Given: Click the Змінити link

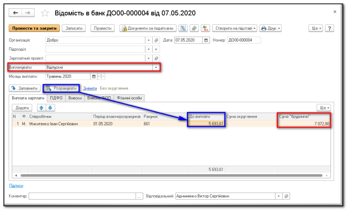Looking at the screenshot, I should coord(90,88).
